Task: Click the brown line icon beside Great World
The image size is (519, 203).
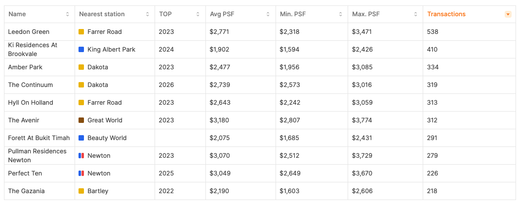Action: point(81,120)
